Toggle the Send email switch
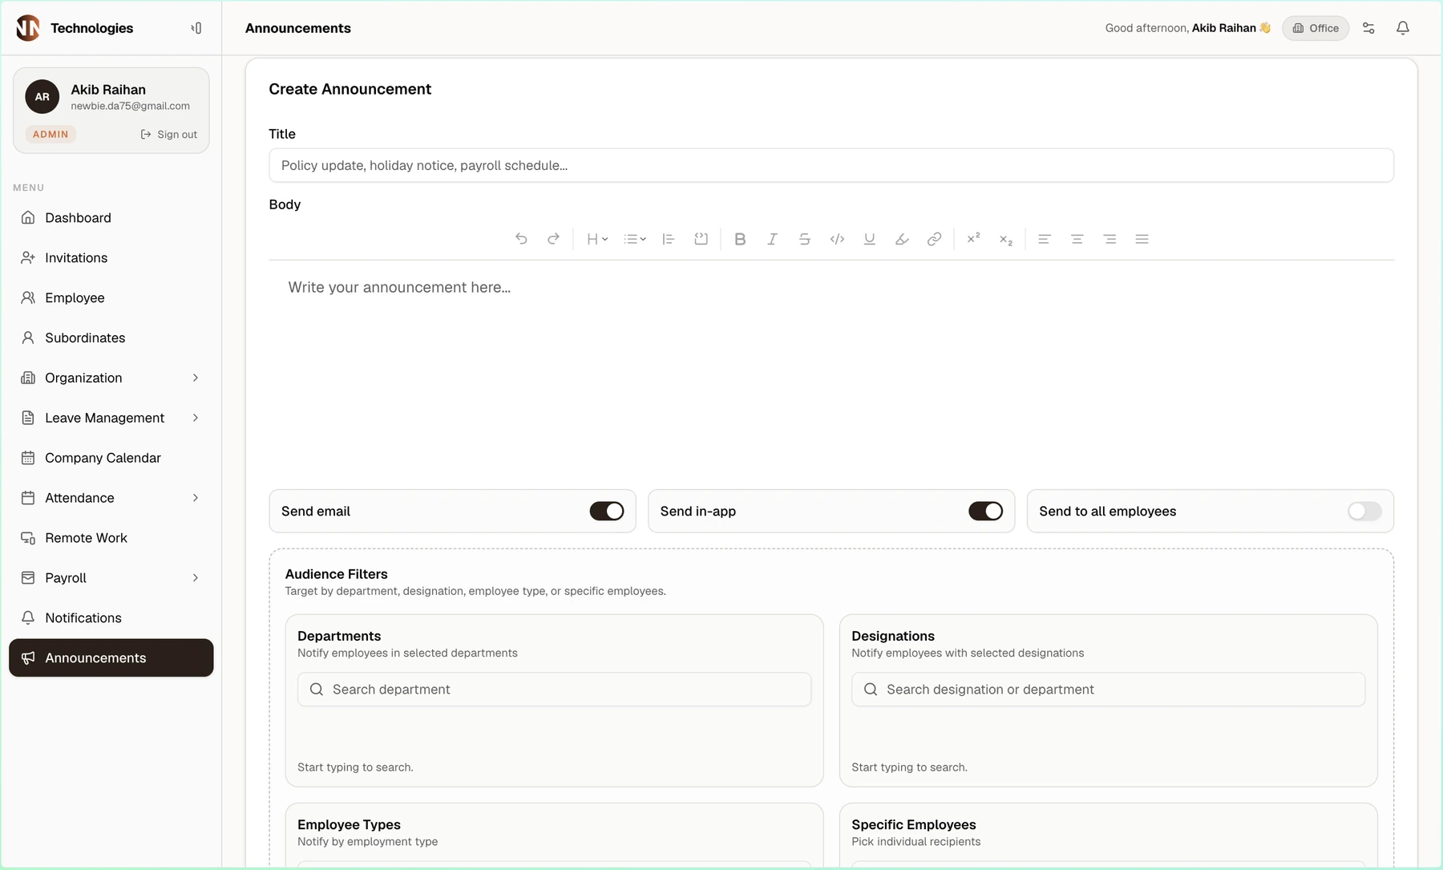This screenshot has width=1443, height=870. pyautogui.click(x=607, y=512)
